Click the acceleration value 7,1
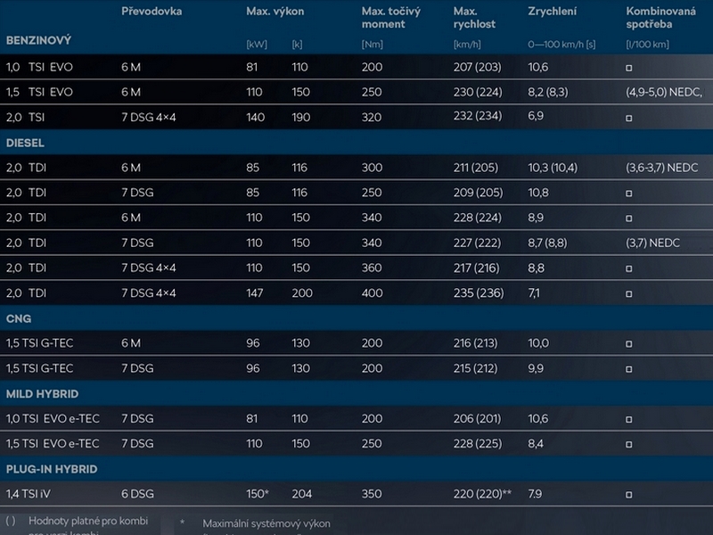 (x=534, y=293)
